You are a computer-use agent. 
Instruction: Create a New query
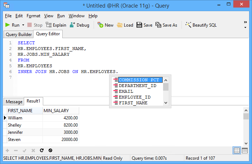(105, 25)
